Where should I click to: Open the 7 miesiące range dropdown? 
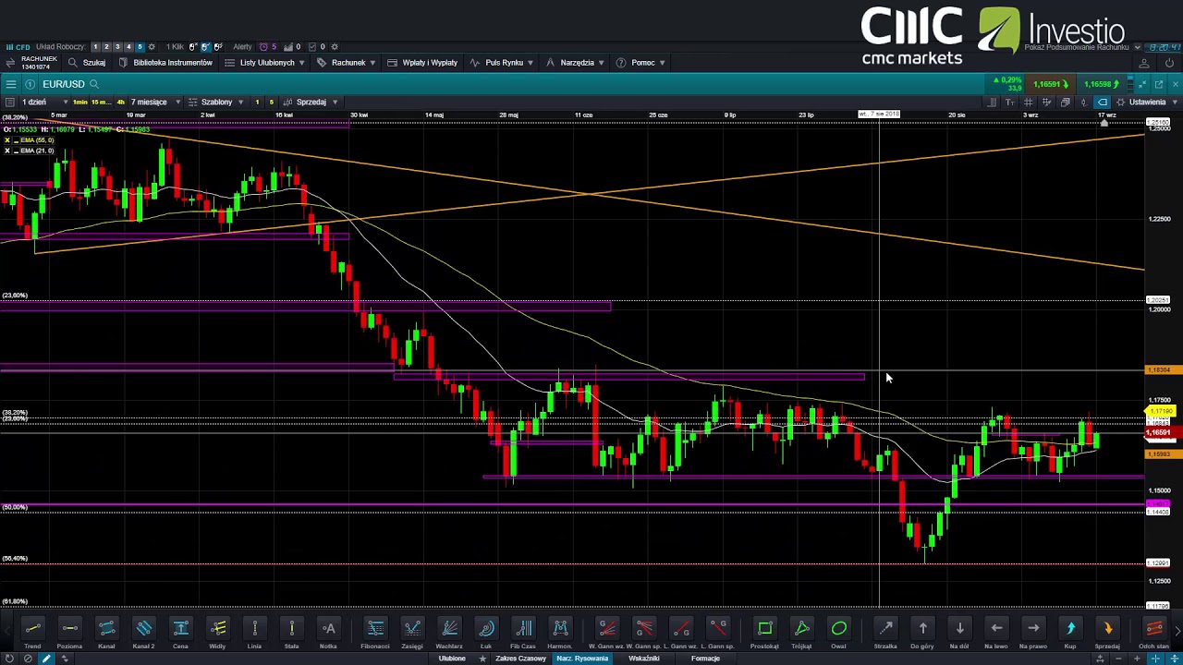pyautogui.click(x=155, y=103)
